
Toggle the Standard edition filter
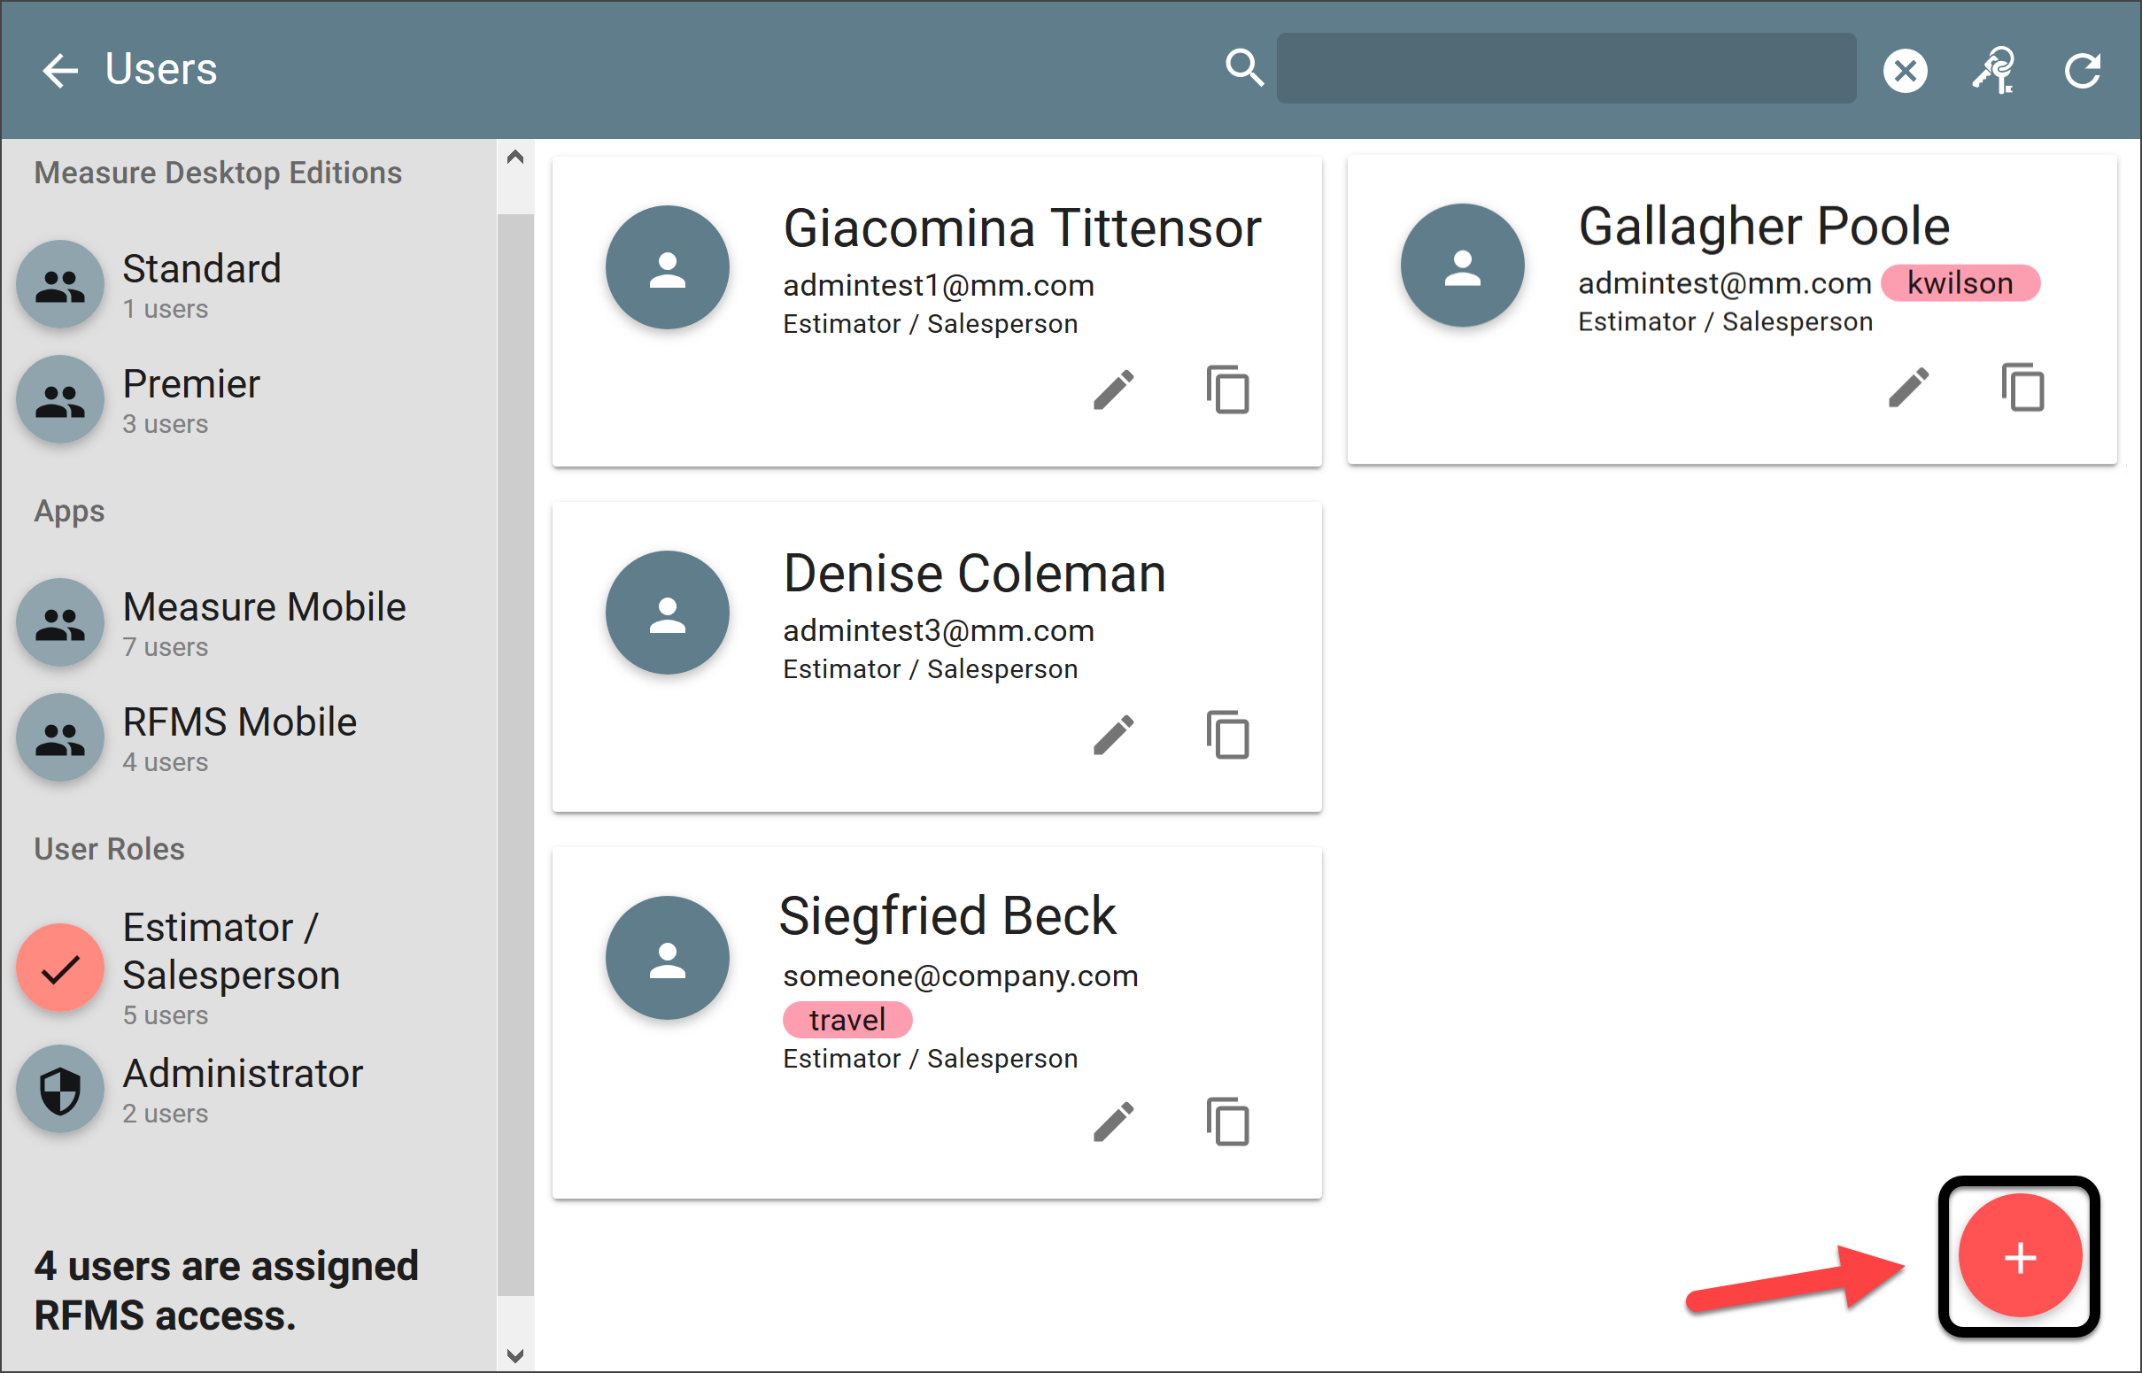click(x=60, y=284)
